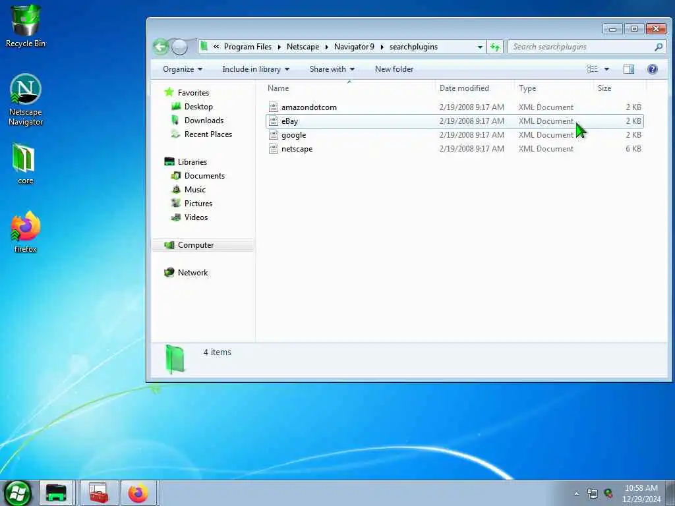The image size is (675, 506).
Task: Select Videos under Libraries
Action: (x=196, y=217)
